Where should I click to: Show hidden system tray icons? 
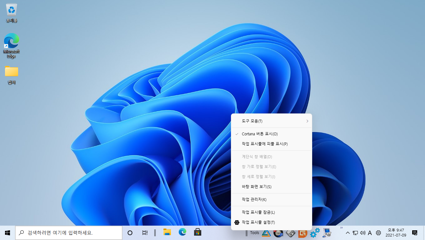point(347,233)
